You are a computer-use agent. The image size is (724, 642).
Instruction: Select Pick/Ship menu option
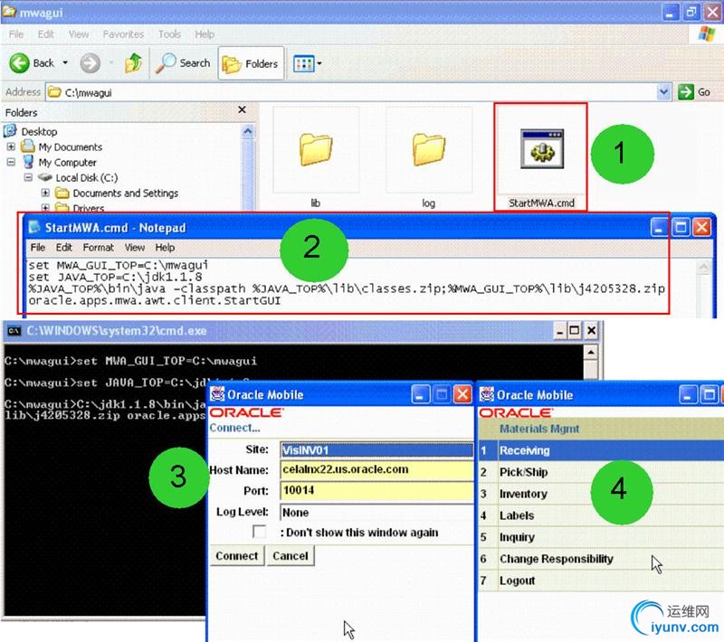(601, 472)
